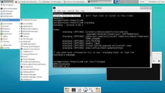Open the hamburger menu in the background window
The height and width of the screenshot is (93, 165).
tap(159, 61)
